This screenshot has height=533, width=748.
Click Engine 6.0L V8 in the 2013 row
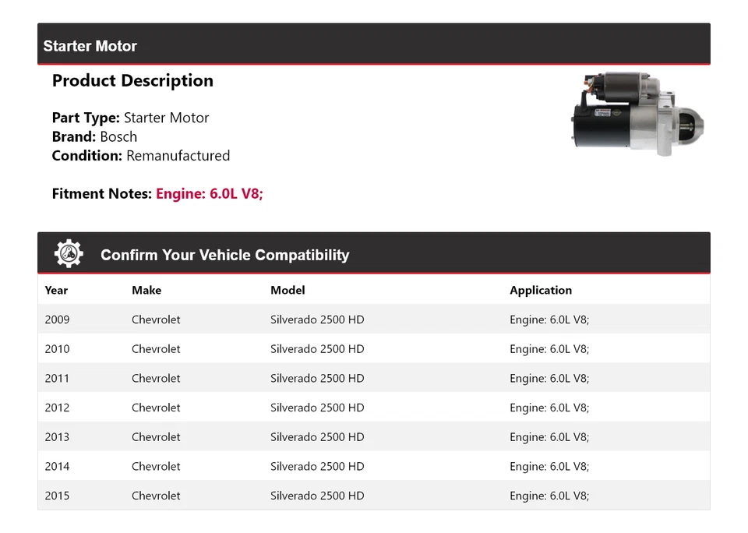(x=549, y=437)
